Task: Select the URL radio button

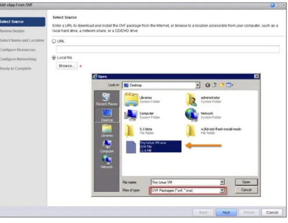Action: [x=54, y=41]
